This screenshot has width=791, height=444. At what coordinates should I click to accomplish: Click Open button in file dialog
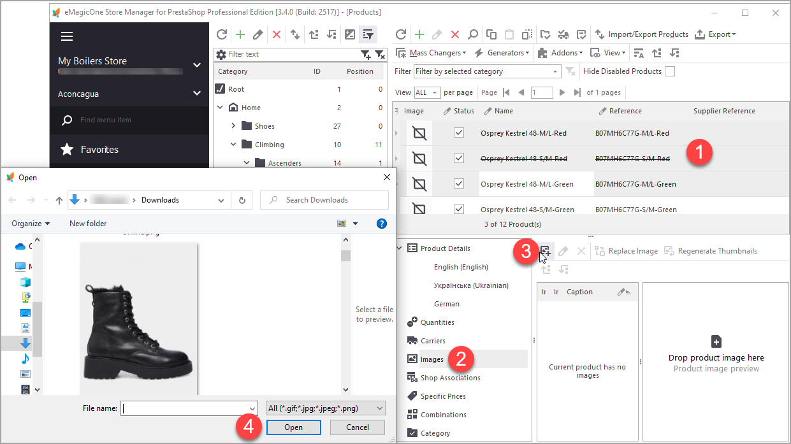pos(293,427)
